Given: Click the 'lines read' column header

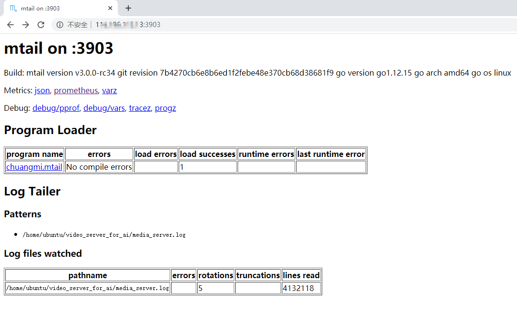Looking at the screenshot, I should pos(301,275).
